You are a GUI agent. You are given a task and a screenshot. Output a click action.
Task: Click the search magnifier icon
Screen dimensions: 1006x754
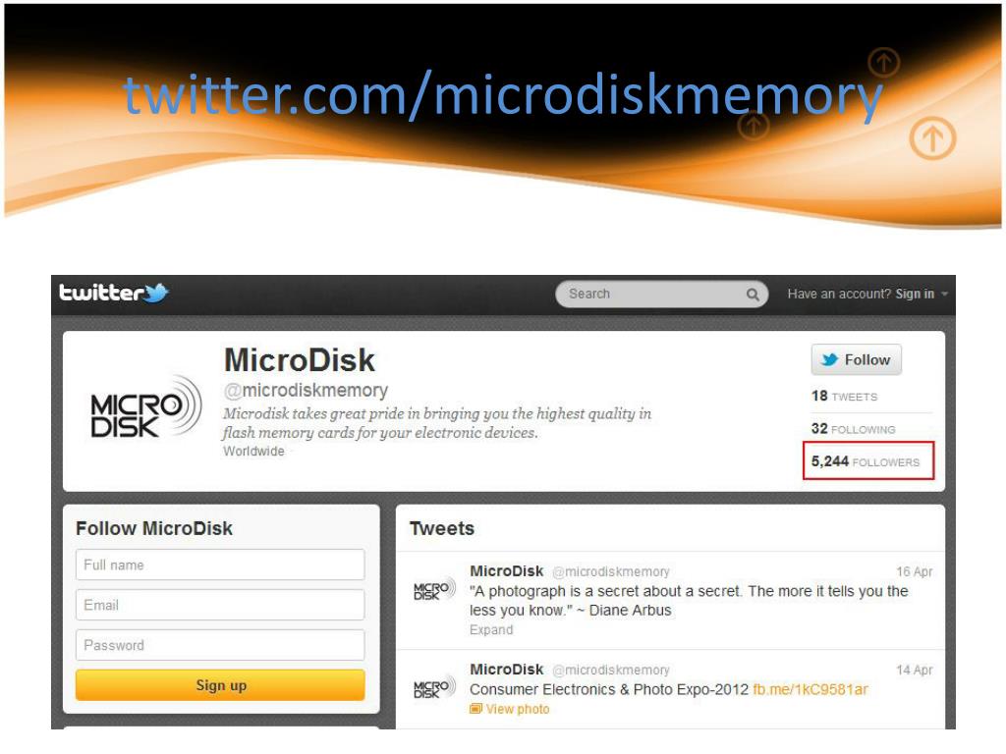coord(753,295)
